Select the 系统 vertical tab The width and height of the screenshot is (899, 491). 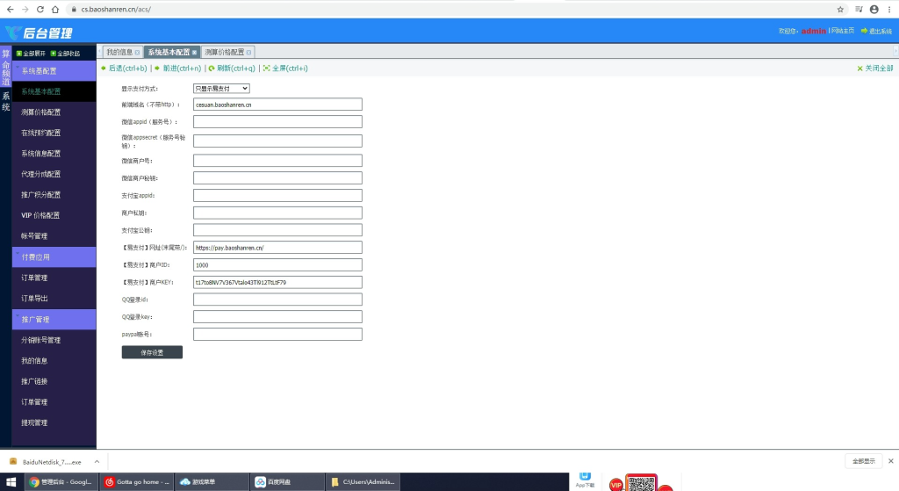6,102
